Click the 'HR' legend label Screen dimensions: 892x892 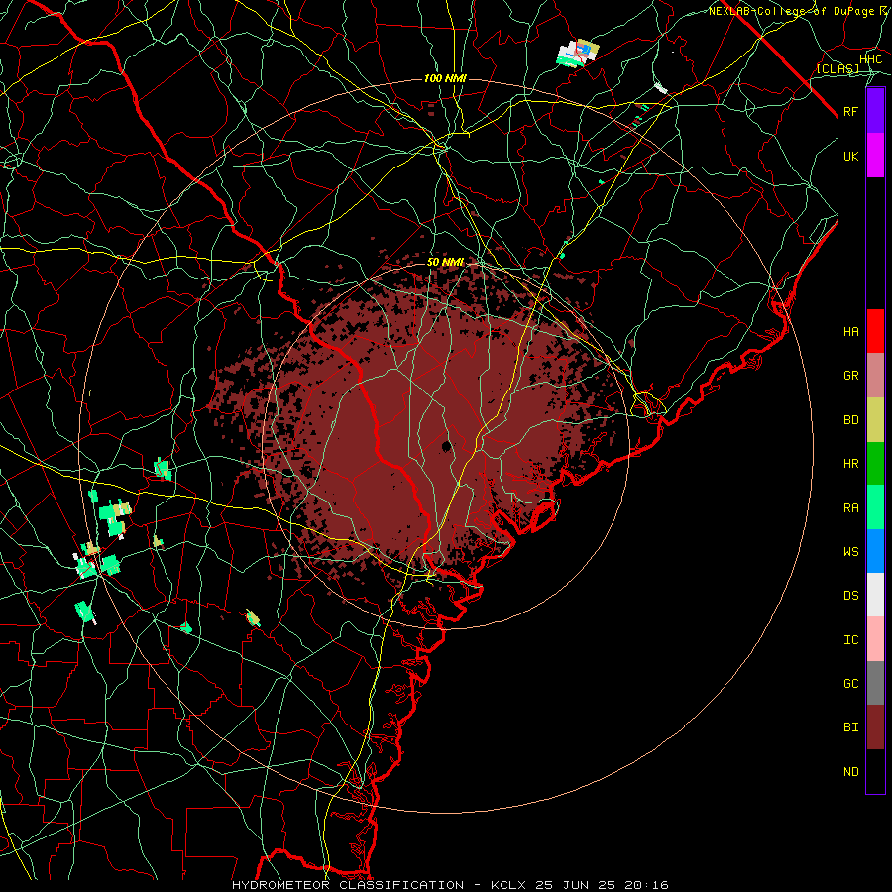click(850, 464)
